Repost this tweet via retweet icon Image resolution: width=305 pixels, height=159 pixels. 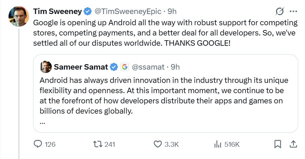(x=98, y=144)
